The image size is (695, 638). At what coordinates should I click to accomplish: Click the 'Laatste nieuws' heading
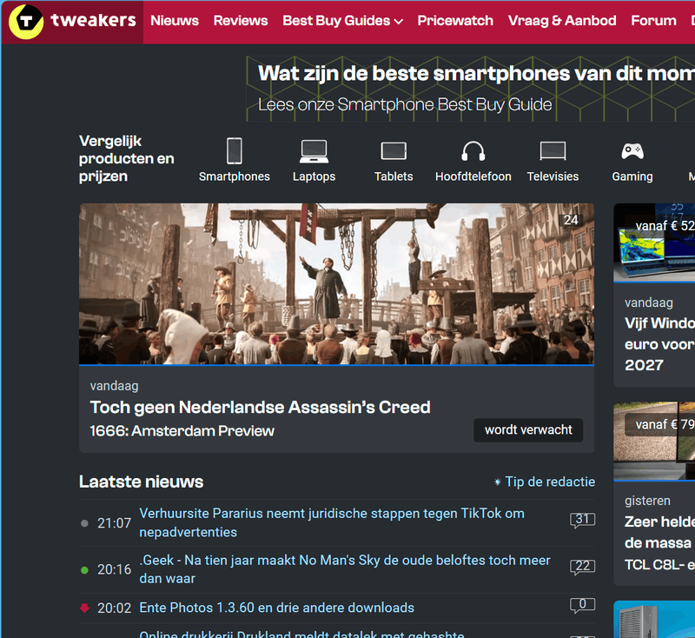(141, 482)
